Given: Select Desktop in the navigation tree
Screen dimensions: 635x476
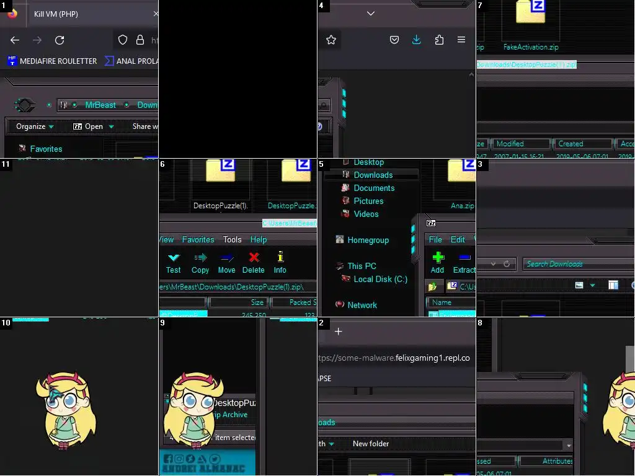Looking at the screenshot, I should pyautogui.click(x=368, y=162).
